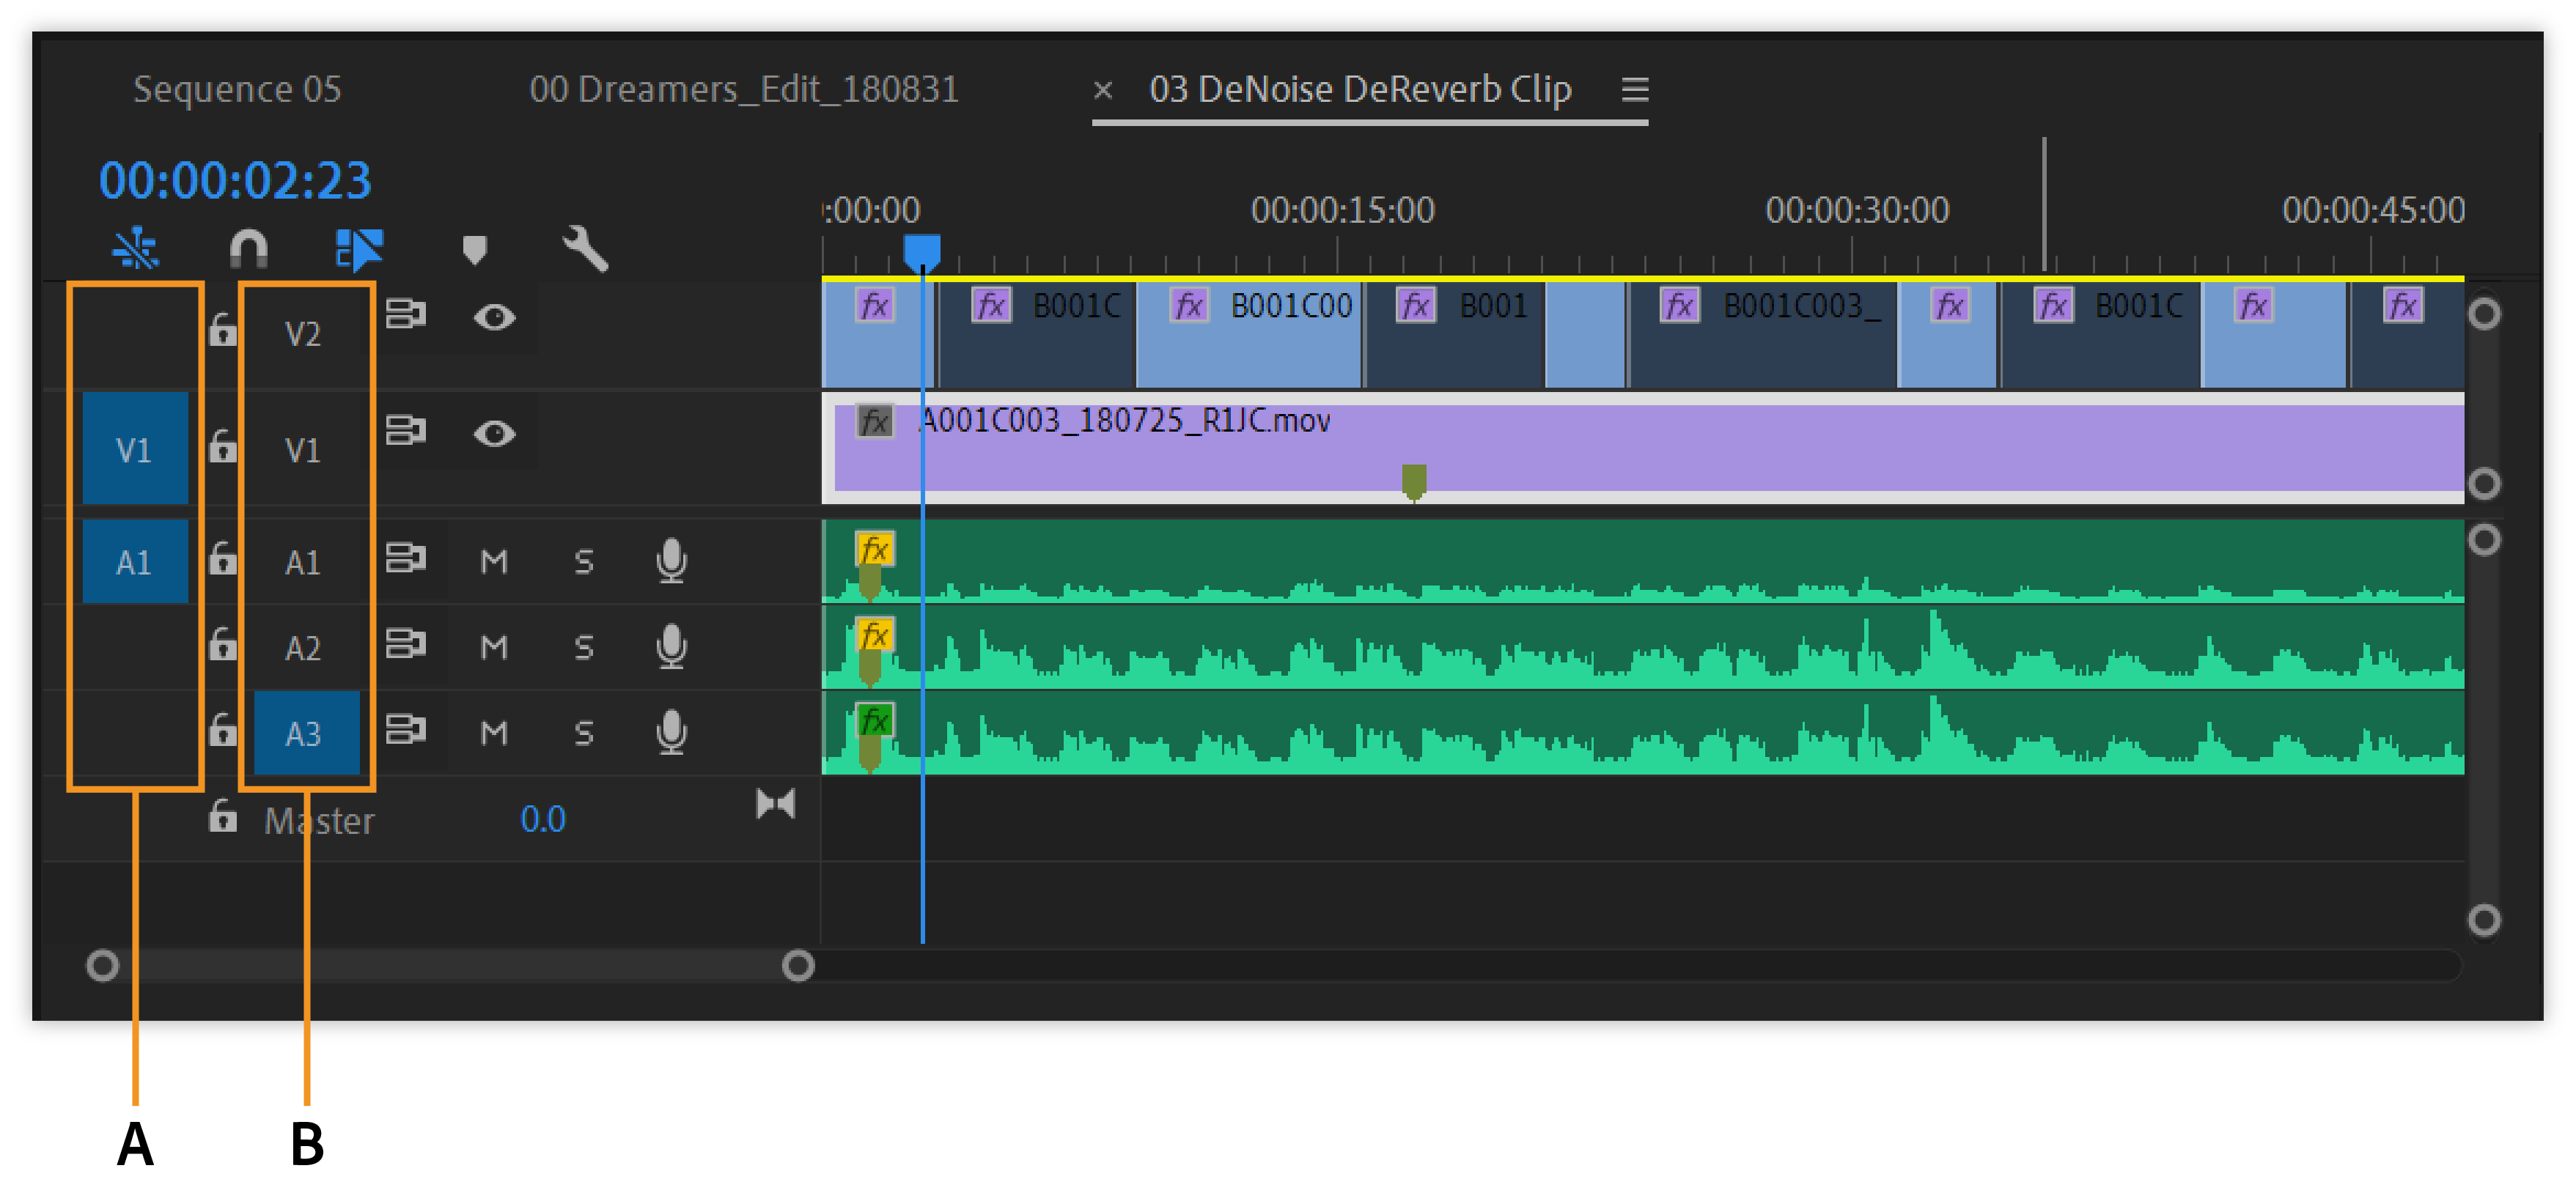Solo track A3 with S button
Image resolution: width=2576 pixels, height=1182 pixels.
[584, 733]
